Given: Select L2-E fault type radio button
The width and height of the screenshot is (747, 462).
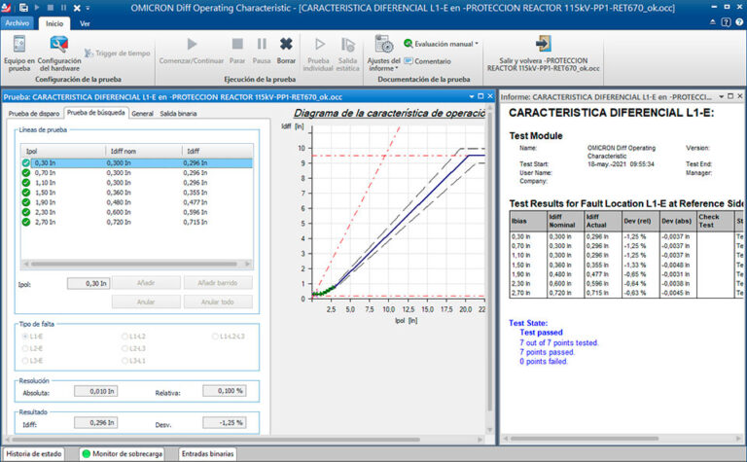Looking at the screenshot, I should (x=25, y=348).
